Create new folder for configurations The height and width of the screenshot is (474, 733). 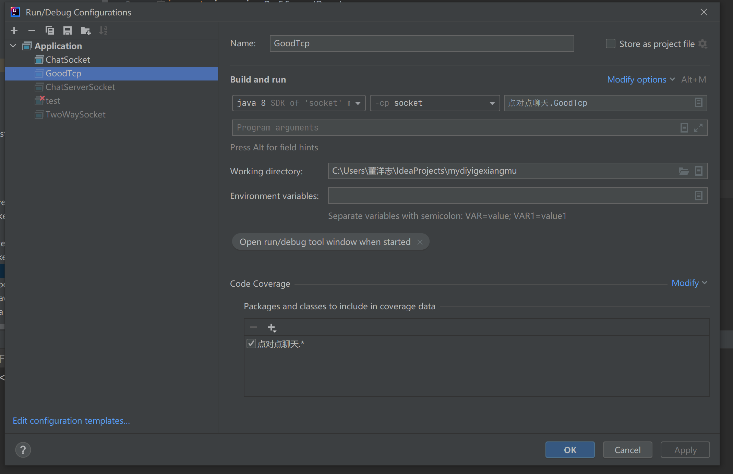tap(86, 30)
